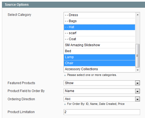Pick the Bed category
Viewport: 145px width, 118px height.
99,51
